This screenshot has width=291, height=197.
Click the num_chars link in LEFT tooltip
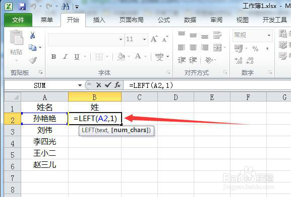pos(130,130)
